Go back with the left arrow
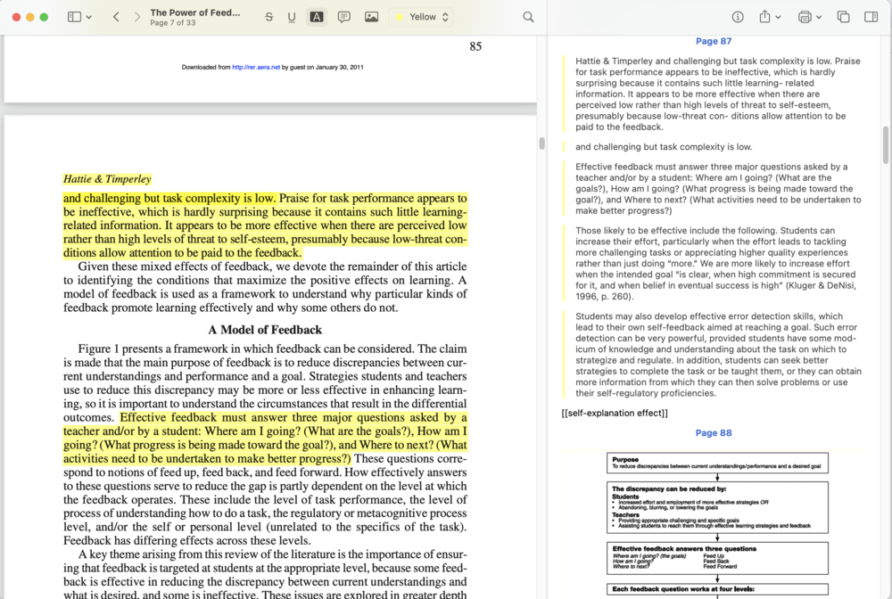Viewport: 892px width, 599px height. pyautogui.click(x=116, y=17)
